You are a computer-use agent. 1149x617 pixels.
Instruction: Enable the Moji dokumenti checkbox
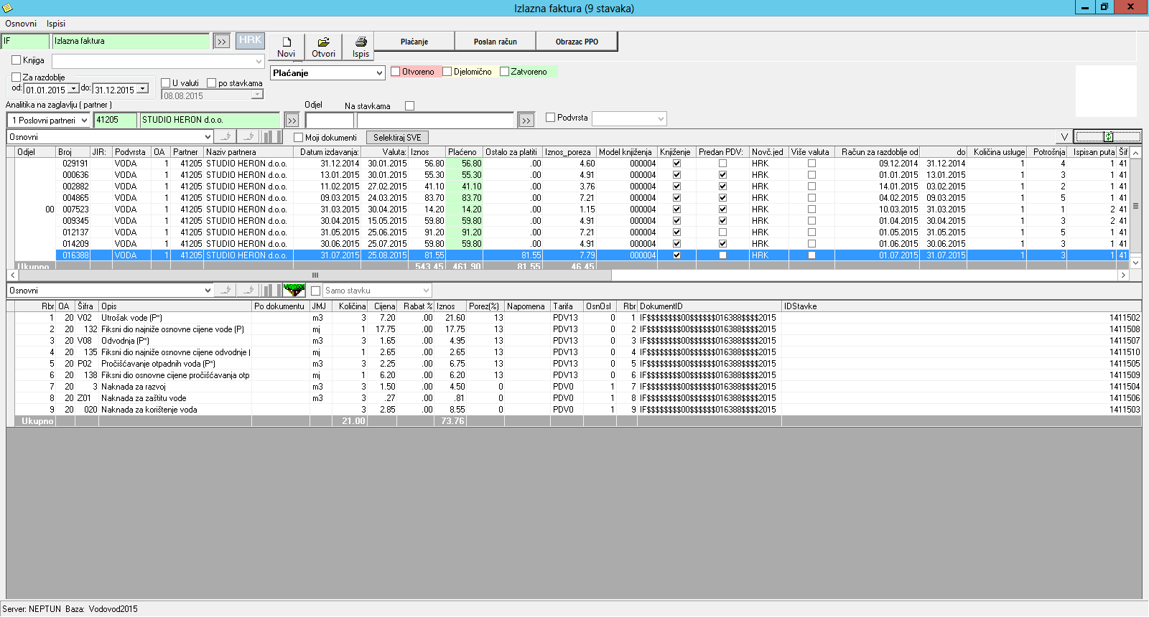[299, 138]
